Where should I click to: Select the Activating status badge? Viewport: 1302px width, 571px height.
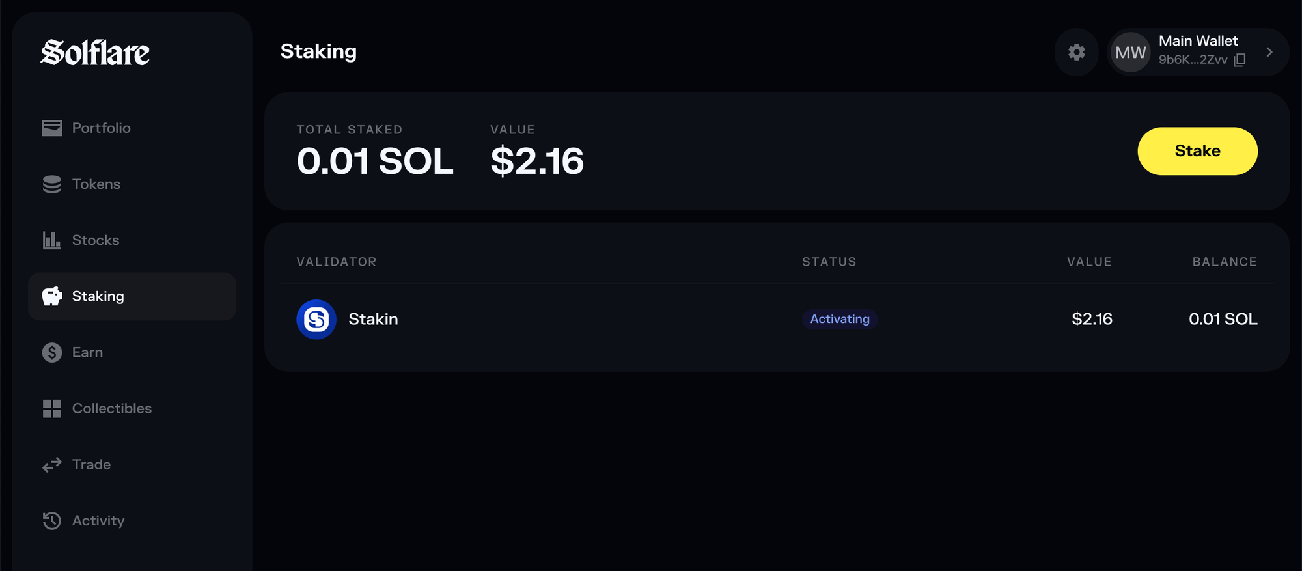(x=839, y=319)
